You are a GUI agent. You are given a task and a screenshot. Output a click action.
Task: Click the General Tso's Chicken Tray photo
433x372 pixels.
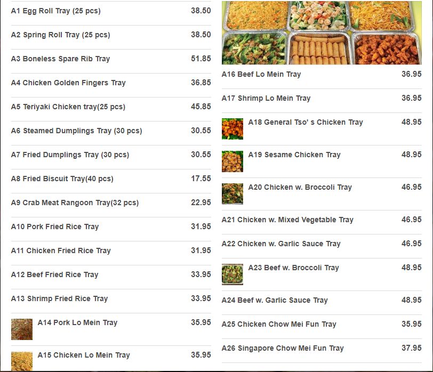(232, 129)
